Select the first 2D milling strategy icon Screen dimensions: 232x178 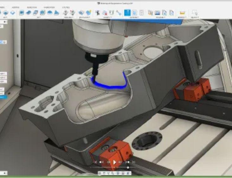pyautogui.click(x=6, y=13)
